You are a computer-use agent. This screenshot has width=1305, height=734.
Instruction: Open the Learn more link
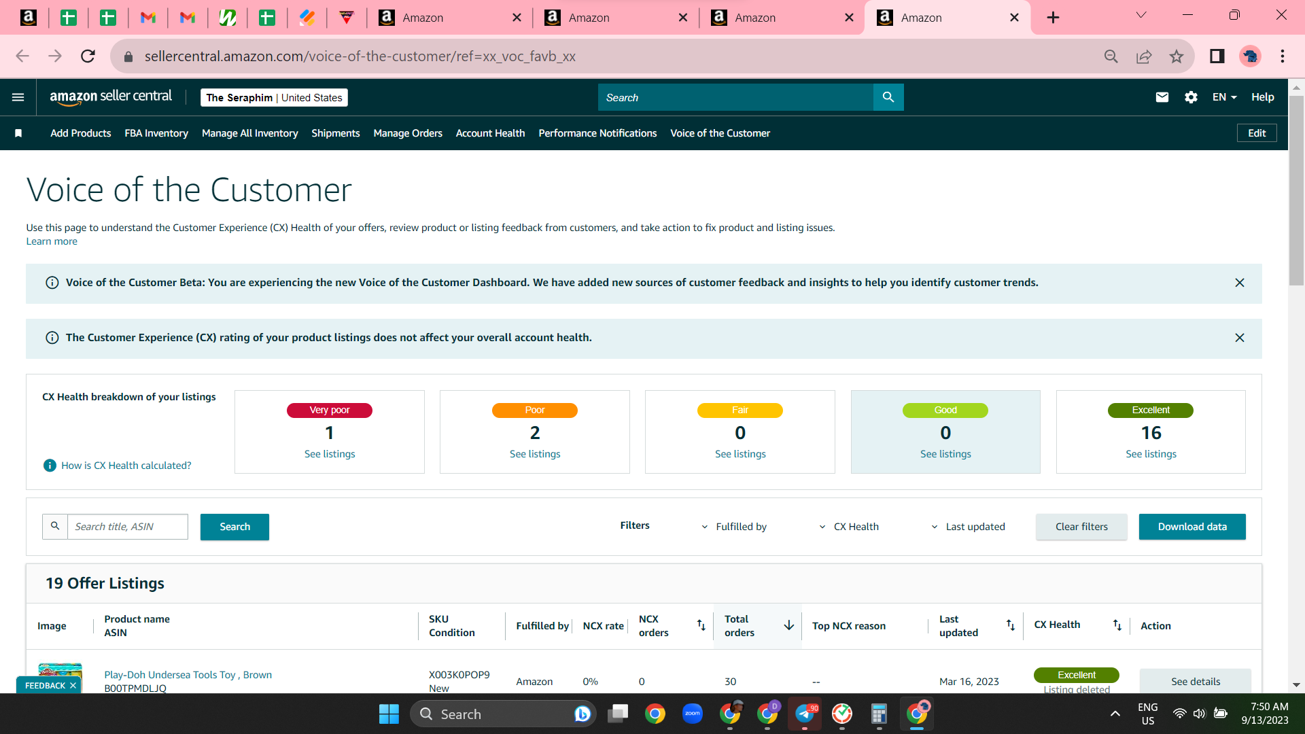click(x=52, y=241)
